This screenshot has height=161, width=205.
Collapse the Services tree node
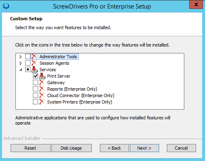click(21, 70)
